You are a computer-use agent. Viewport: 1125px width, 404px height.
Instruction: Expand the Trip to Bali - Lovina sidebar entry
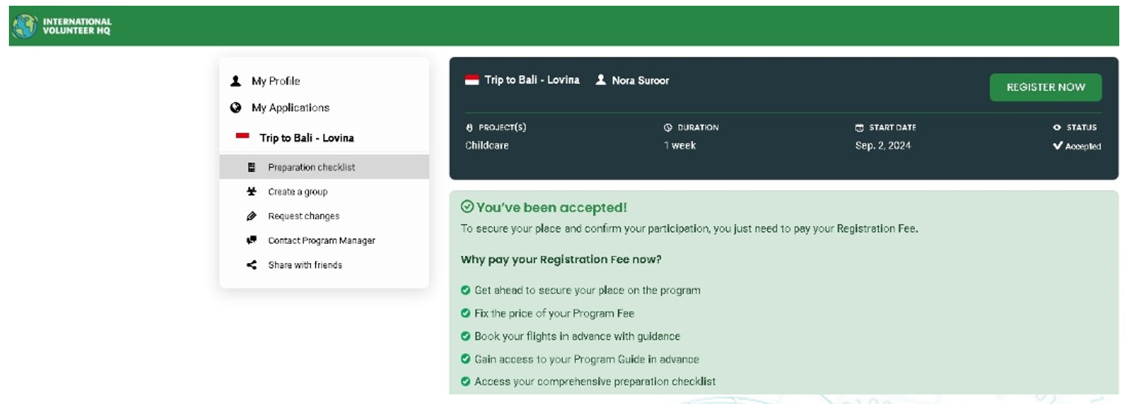click(306, 138)
